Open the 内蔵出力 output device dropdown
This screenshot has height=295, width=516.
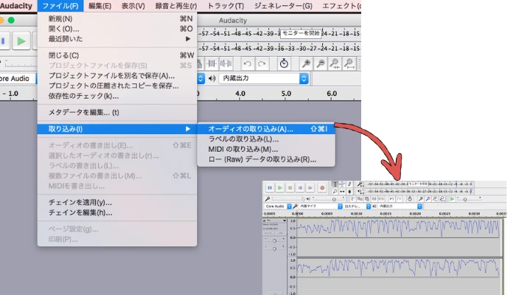[264, 78]
